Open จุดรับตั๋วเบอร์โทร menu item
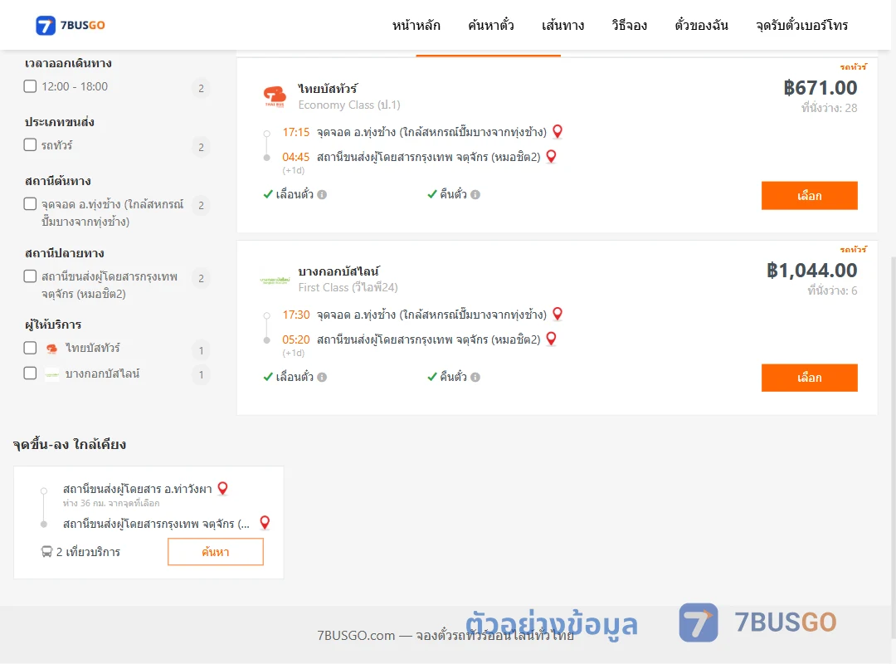The image size is (896, 664). click(801, 25)
